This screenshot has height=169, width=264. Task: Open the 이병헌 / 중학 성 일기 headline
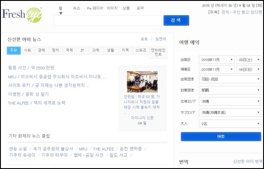point(28,94)
